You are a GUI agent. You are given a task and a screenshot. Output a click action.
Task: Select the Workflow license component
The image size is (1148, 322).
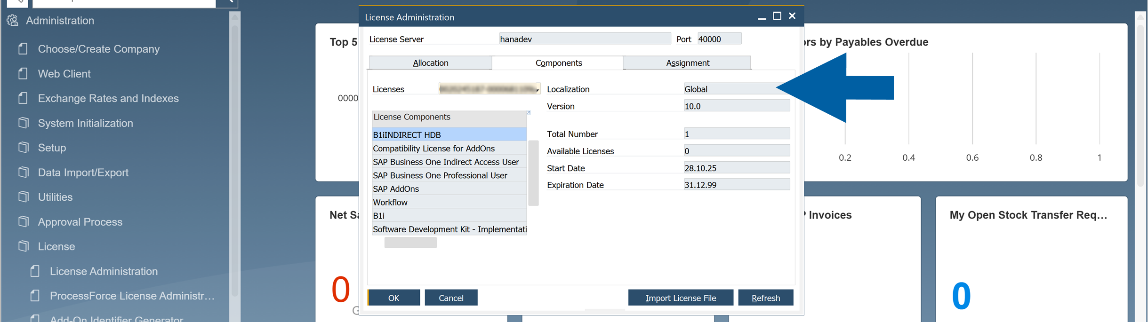tap(449, 202)
